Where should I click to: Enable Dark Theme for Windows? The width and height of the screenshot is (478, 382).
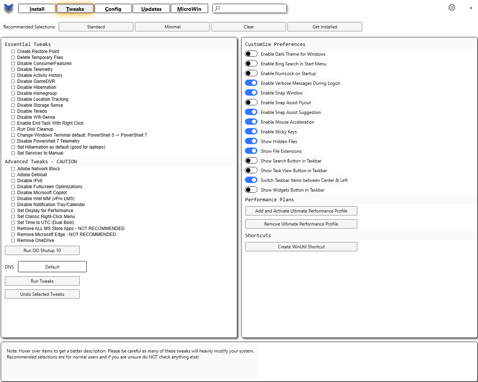pyautogui.click(x=251, y=53)
